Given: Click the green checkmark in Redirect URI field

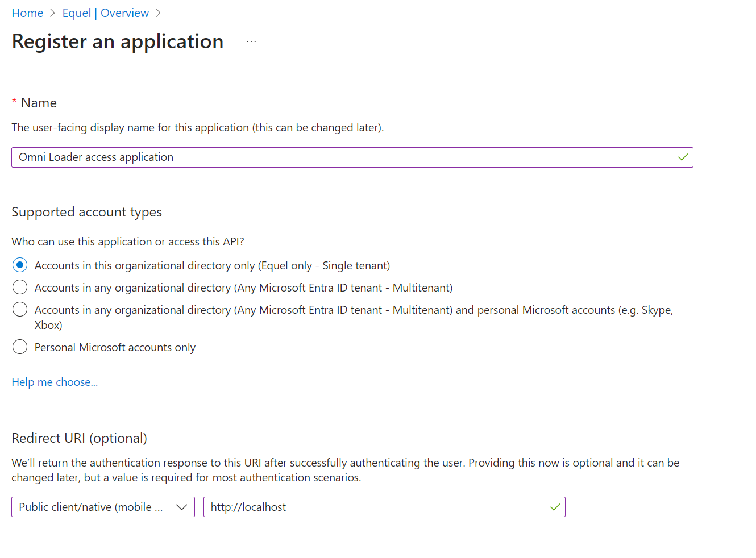Looking at the screenshot, I should pos(555,507).
